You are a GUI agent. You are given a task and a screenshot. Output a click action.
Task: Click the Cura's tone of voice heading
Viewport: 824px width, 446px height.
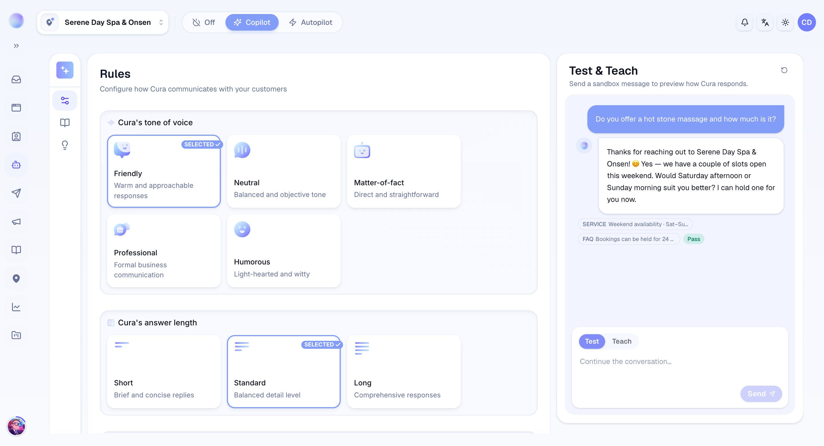click(155, 122)
